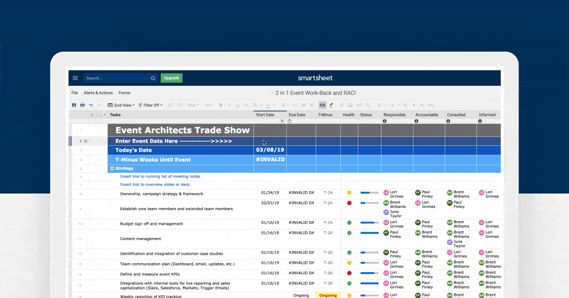Click the green Upgrade button

(x=171, y=78)
